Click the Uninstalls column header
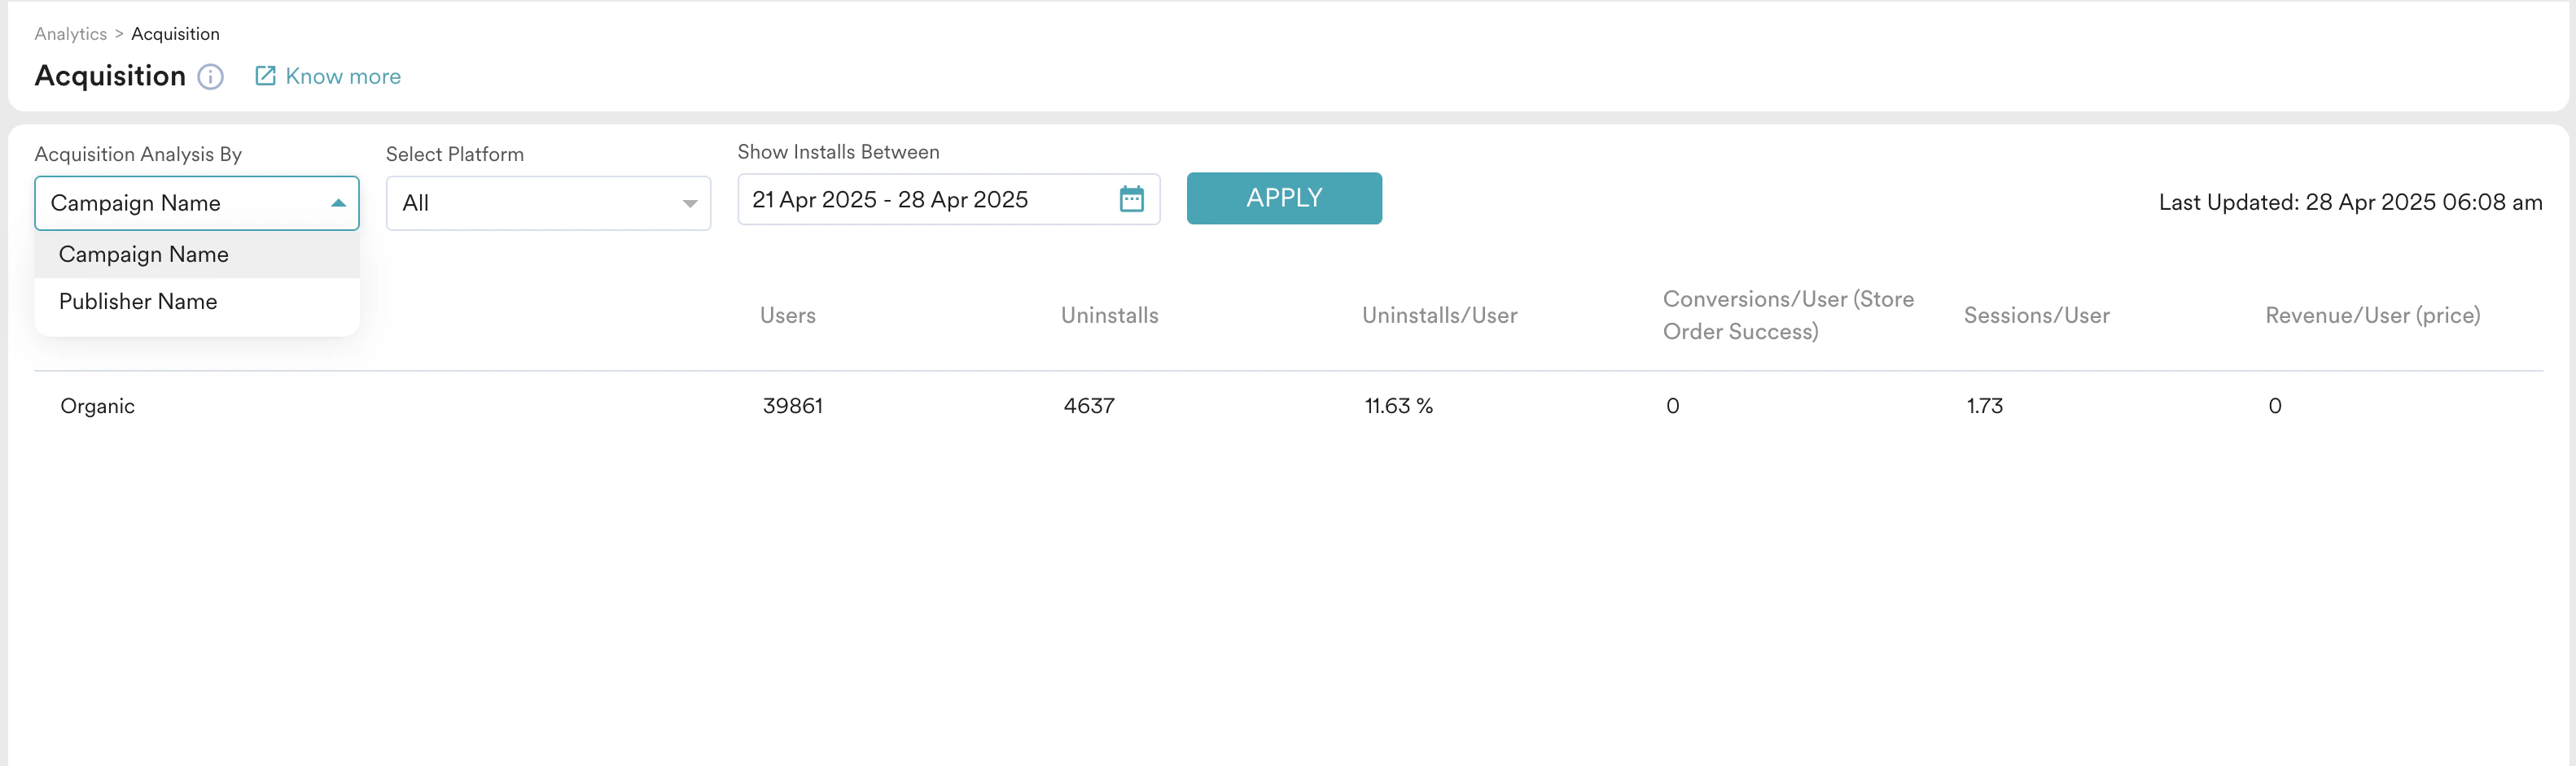Screen dimensions: 2576x766 click(x=1109, y=315)
